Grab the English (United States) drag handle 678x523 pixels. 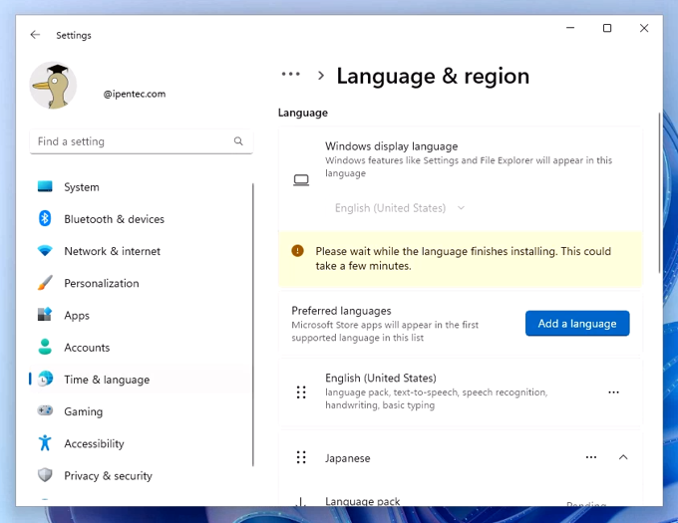[x=301, y=392]
